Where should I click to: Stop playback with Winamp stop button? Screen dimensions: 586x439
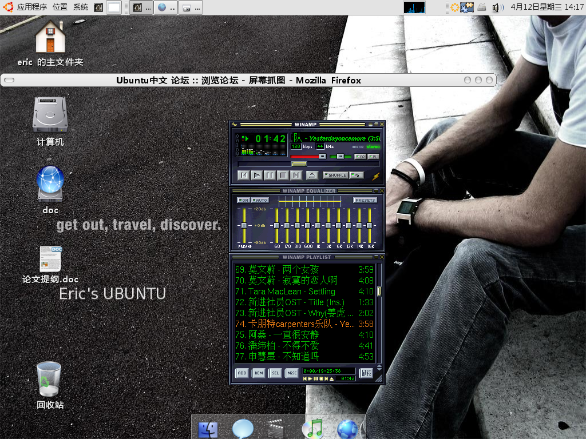[283, 175]
